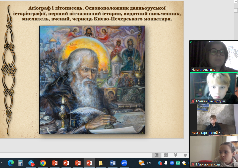
Task: Open Microsoft Word from the taskbar
Action: tap(113, 163)
